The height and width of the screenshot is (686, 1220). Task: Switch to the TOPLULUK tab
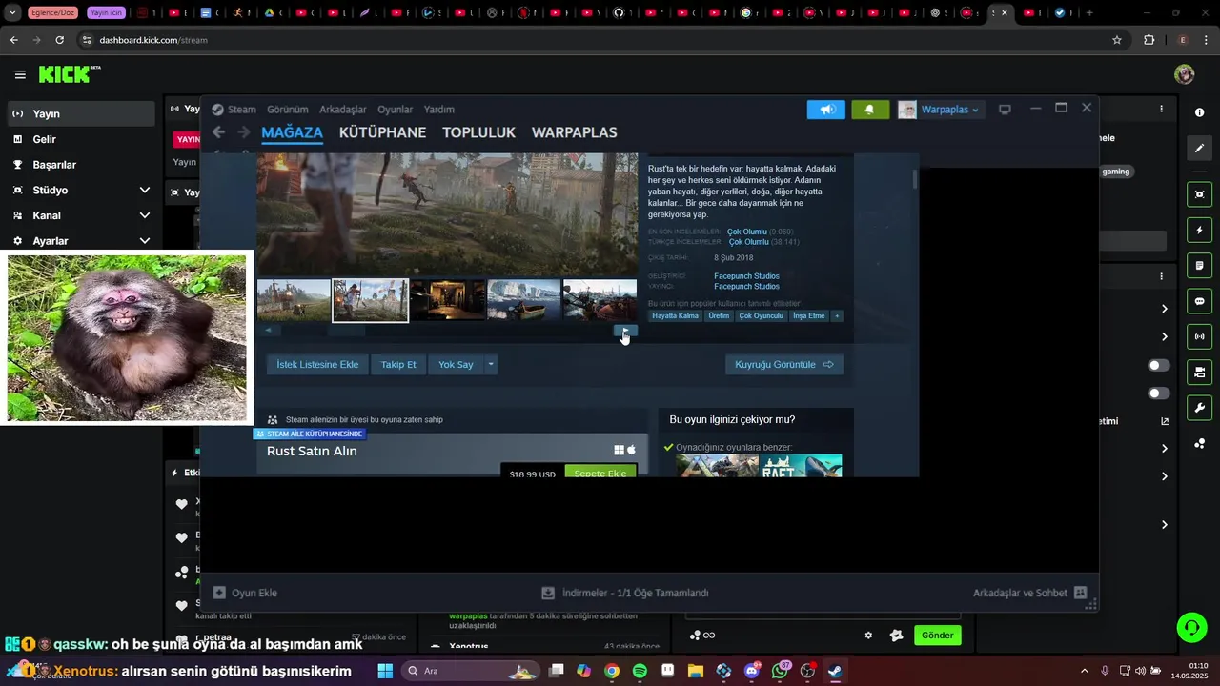tap(478, 132)
